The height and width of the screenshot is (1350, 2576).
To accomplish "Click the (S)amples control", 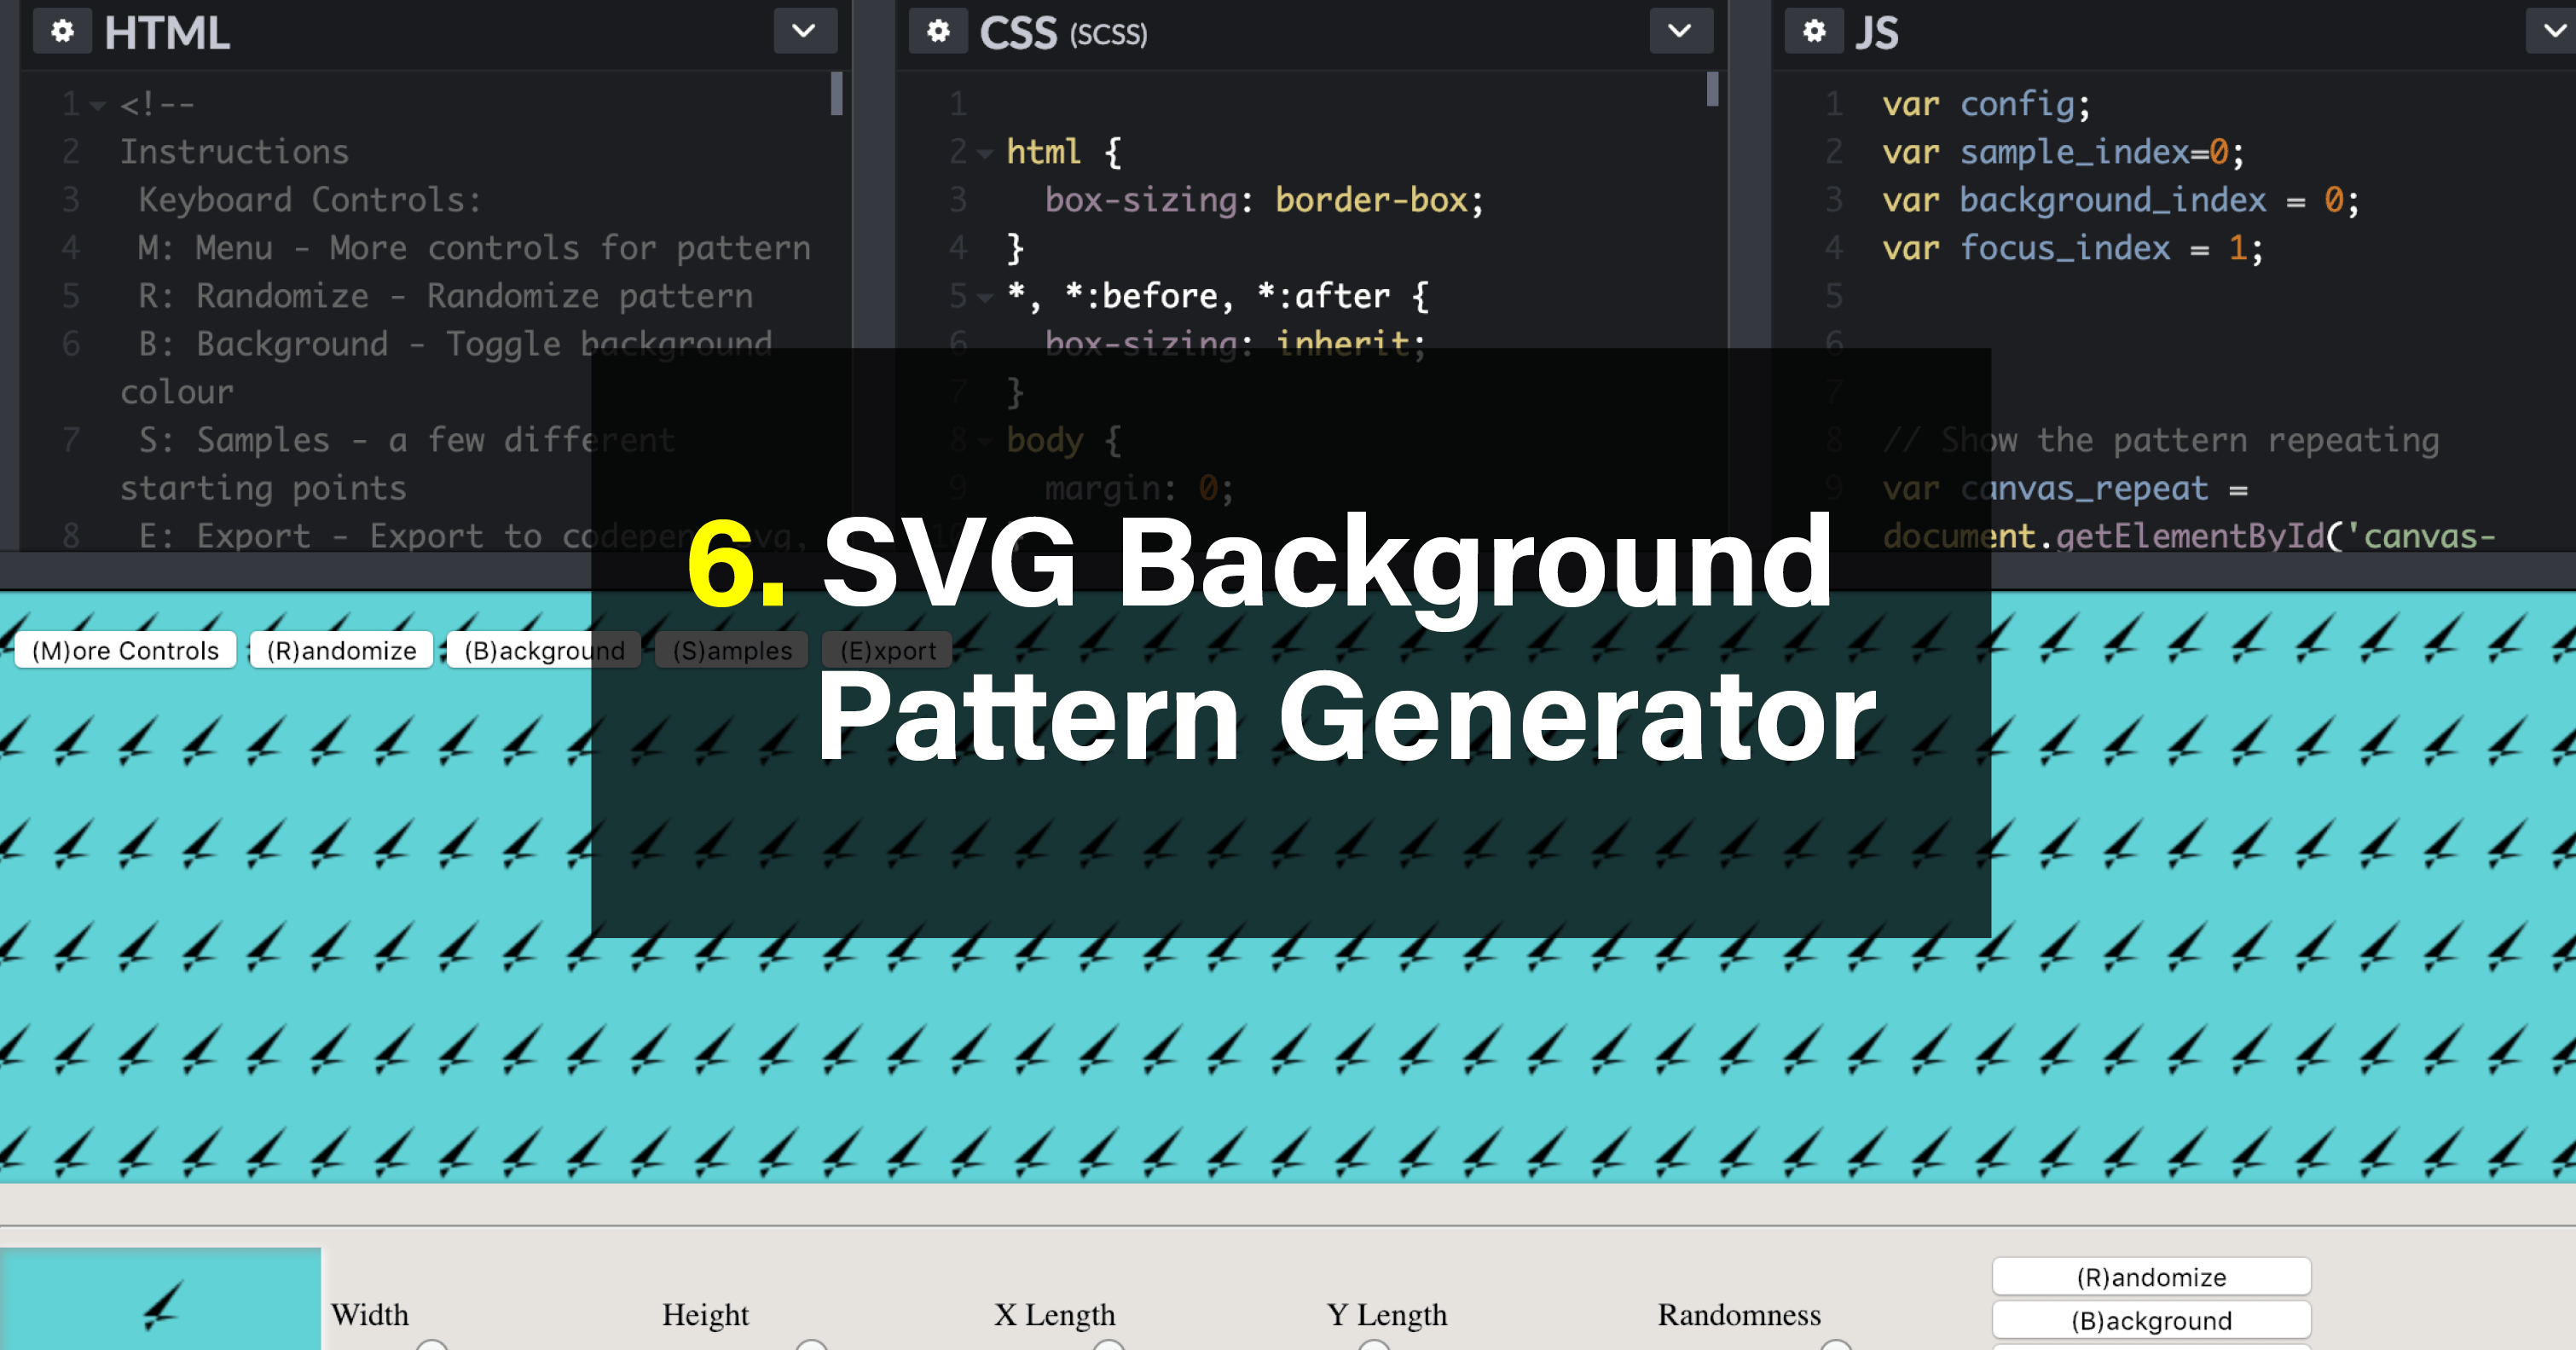I will 731,650.
